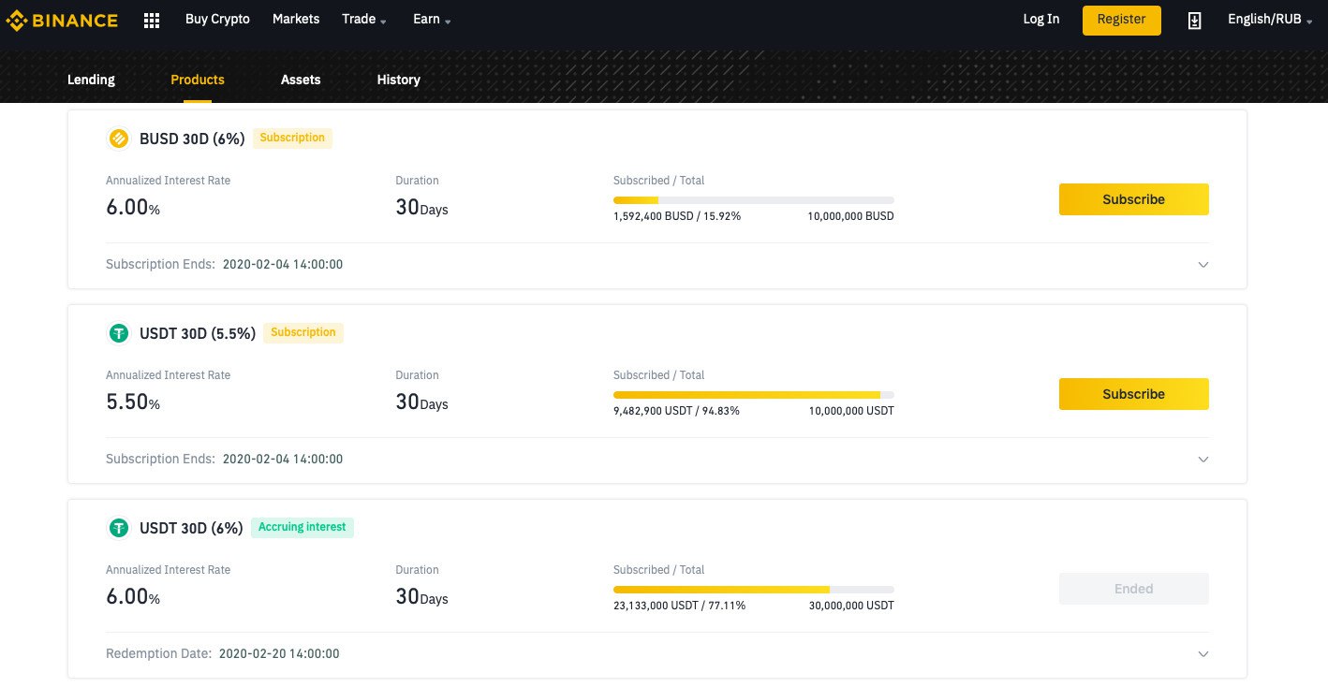Subscribe to BUSD 30D (6%)
This screenshot has width=1328, height=687.
point(1134,199)
